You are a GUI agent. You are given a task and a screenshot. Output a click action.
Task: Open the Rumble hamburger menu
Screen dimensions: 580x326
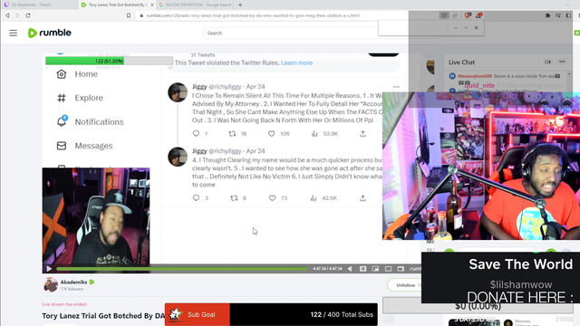(14, 33)
